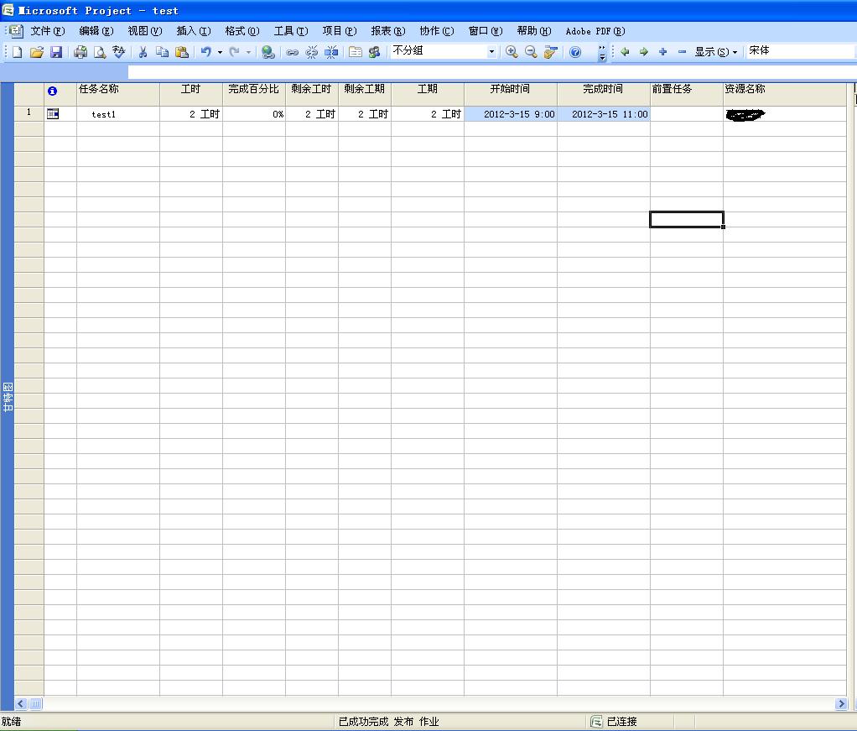Click the Help question mark icon
The image size is (857, 731).
click(575, 52)
